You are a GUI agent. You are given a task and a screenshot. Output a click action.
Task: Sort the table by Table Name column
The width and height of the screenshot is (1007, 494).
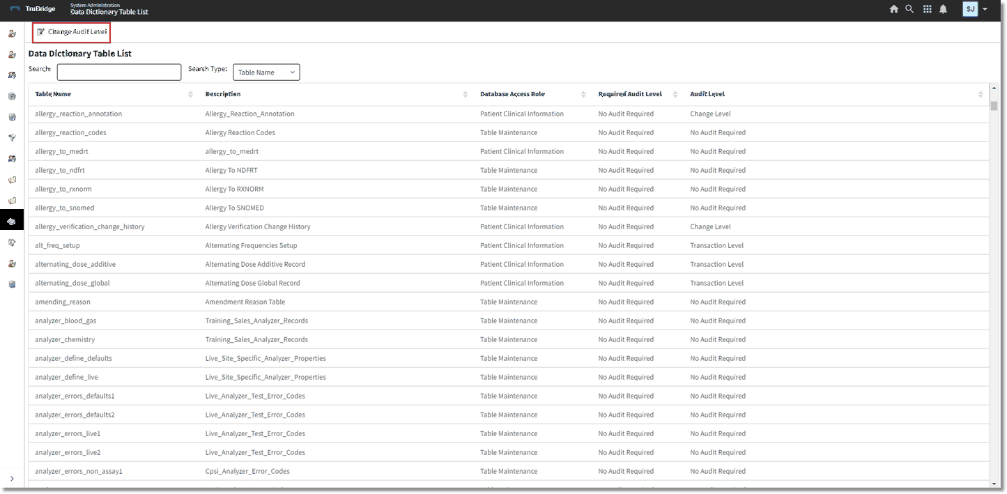[53, 94]
